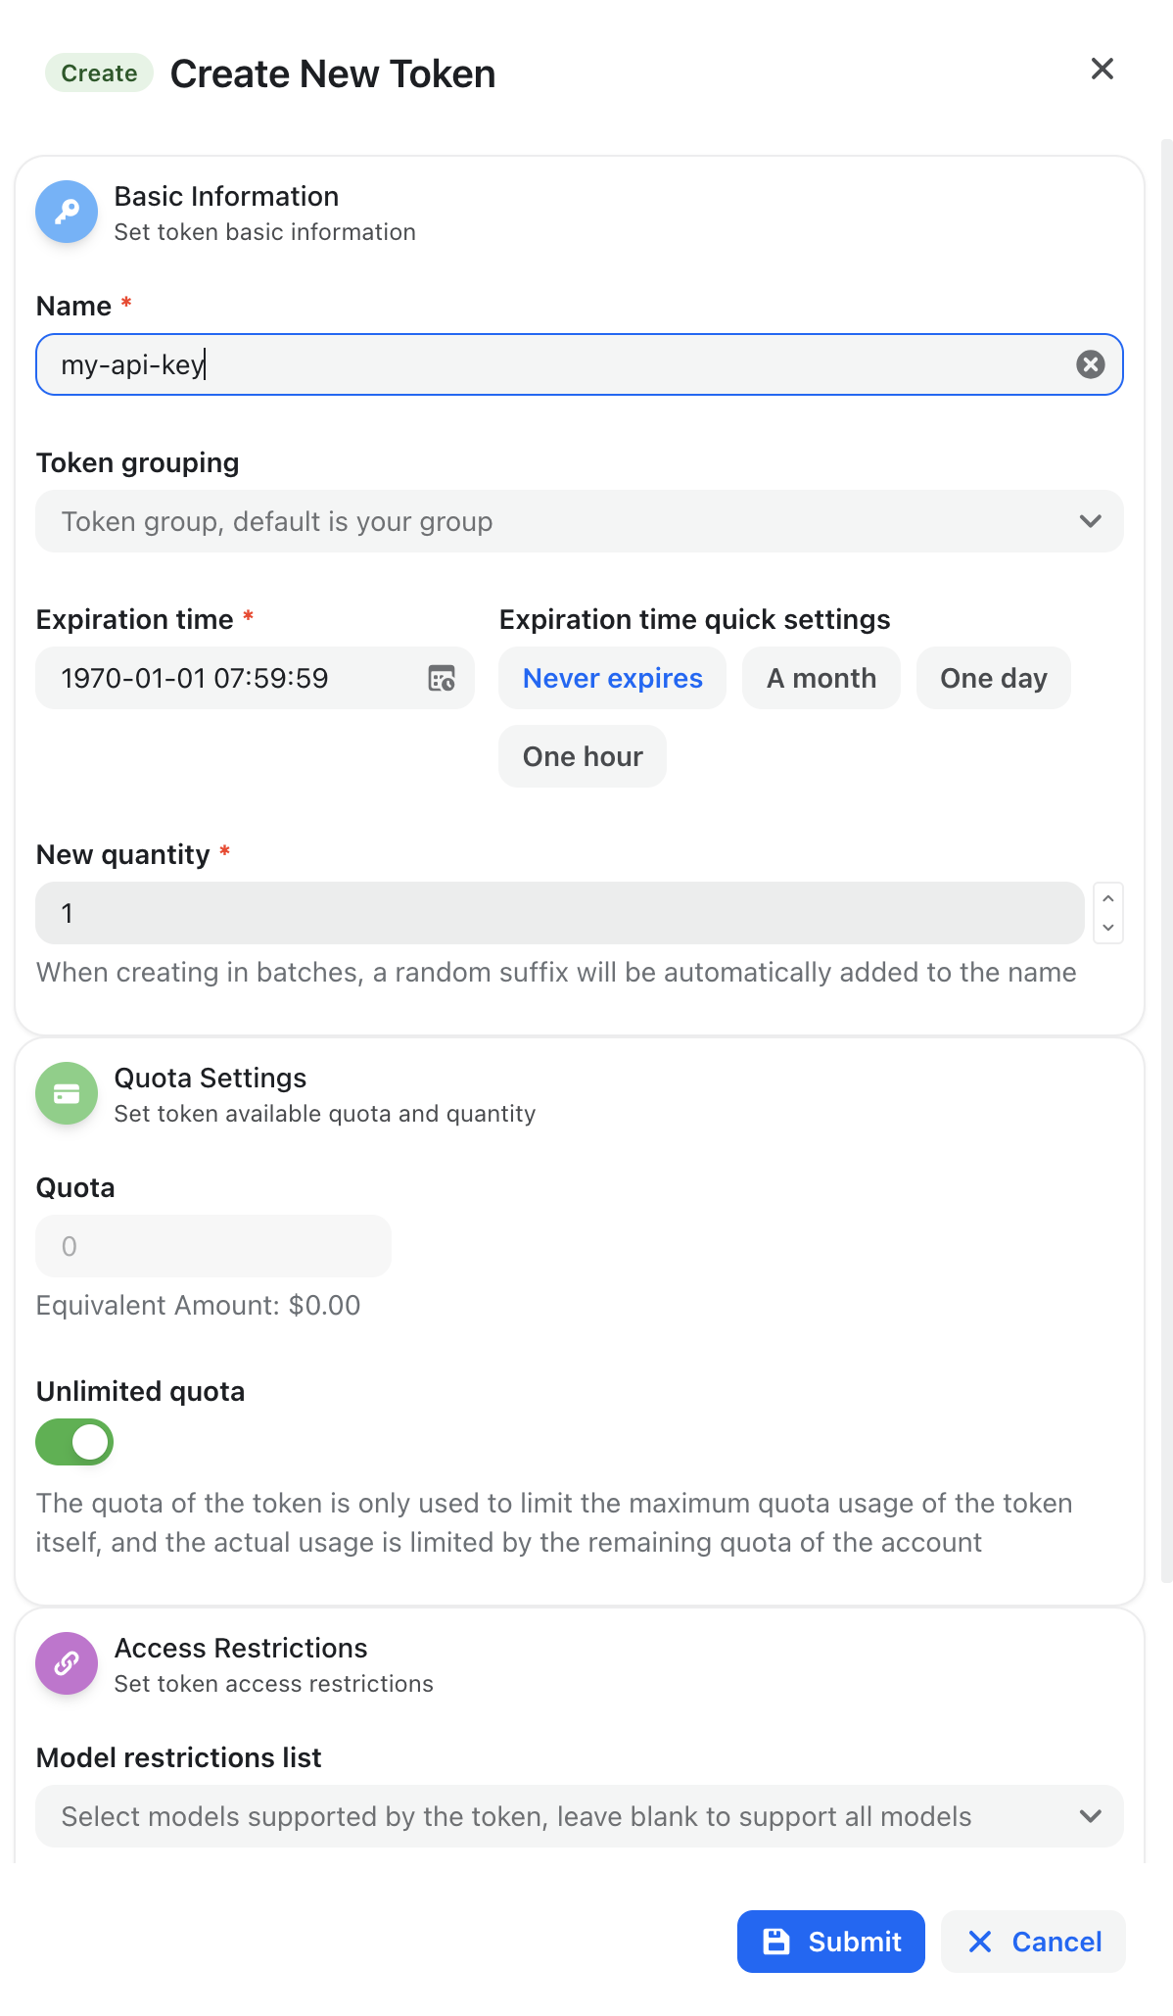Choose One day expiration option

(x=993, y=678)
